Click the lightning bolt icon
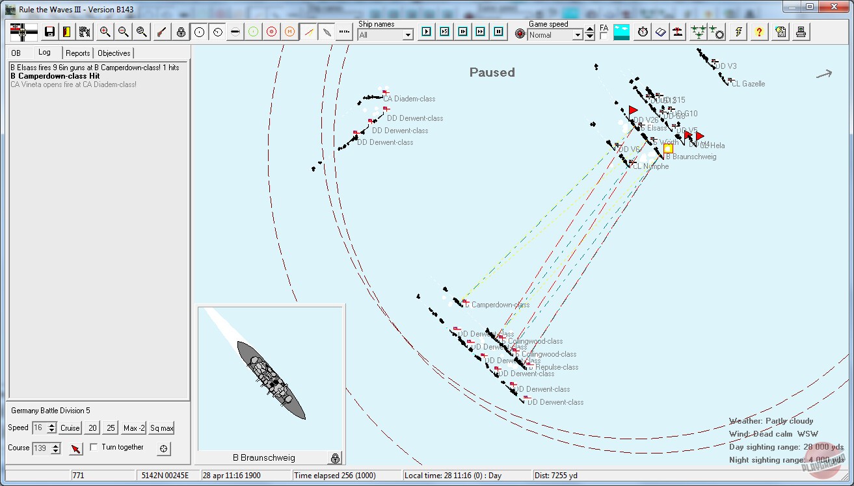 (738, 32)
